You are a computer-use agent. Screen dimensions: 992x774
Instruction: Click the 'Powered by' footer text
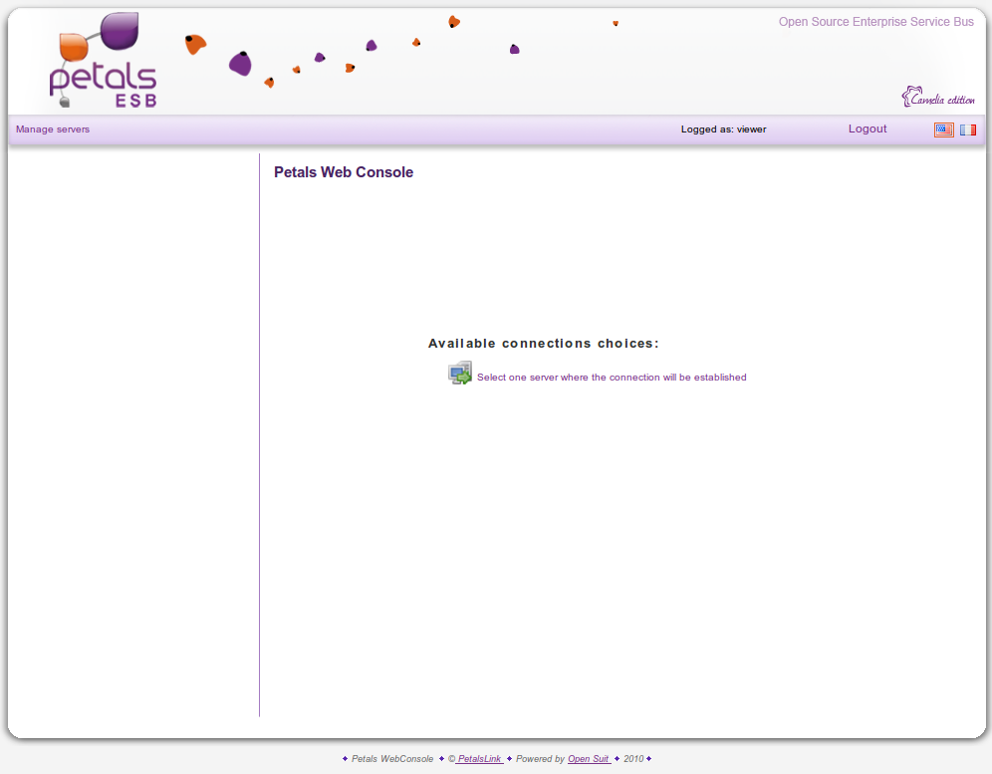point(540,759)
